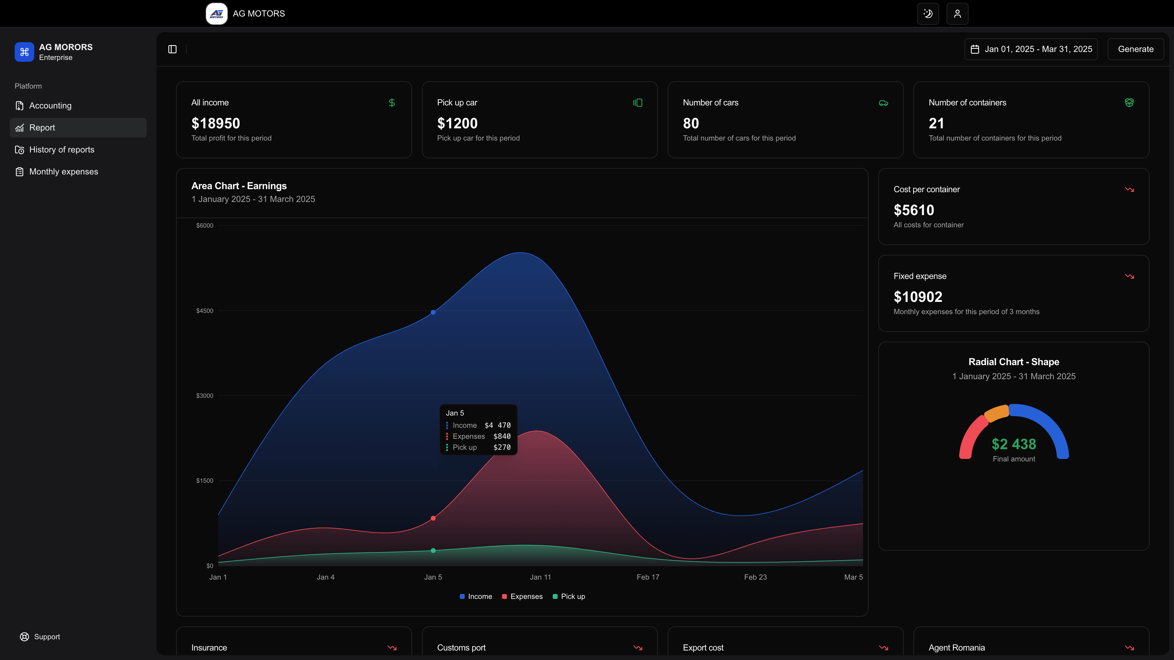Toggle the Pick up series in the legend

pyautogui.click(x=569, y=596)
